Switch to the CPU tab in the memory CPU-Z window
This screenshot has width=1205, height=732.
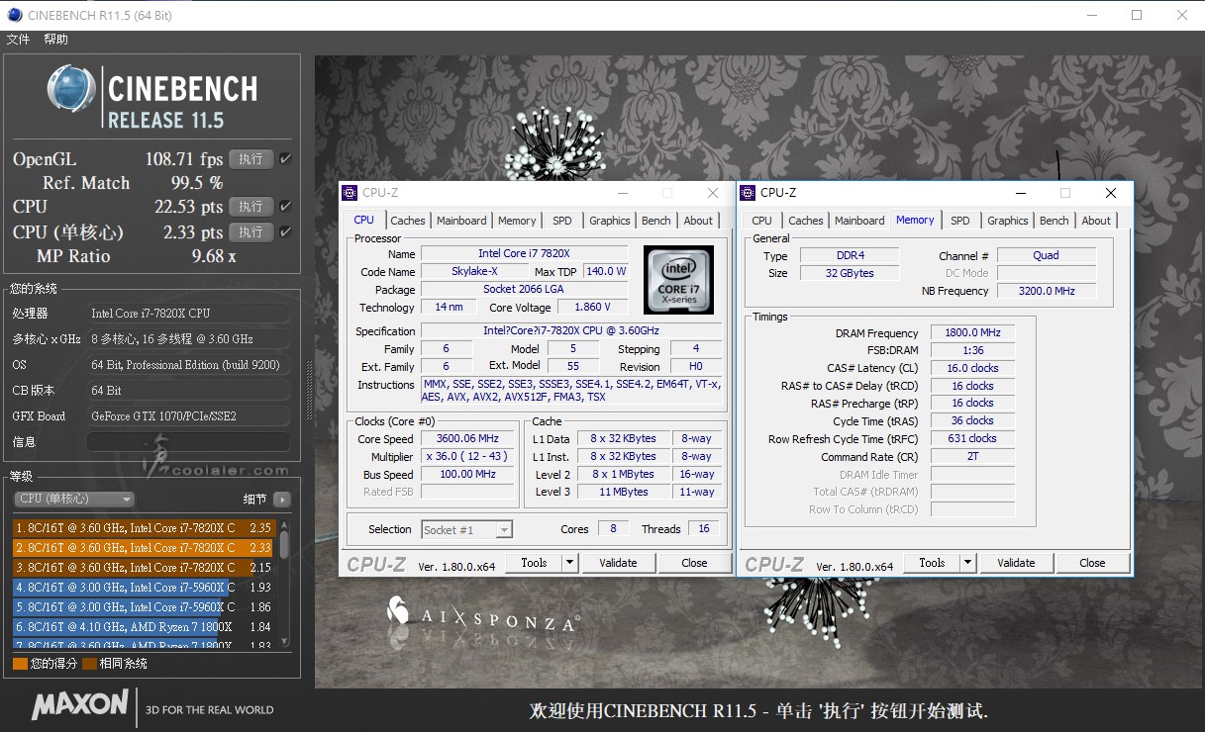pos(762,221)
